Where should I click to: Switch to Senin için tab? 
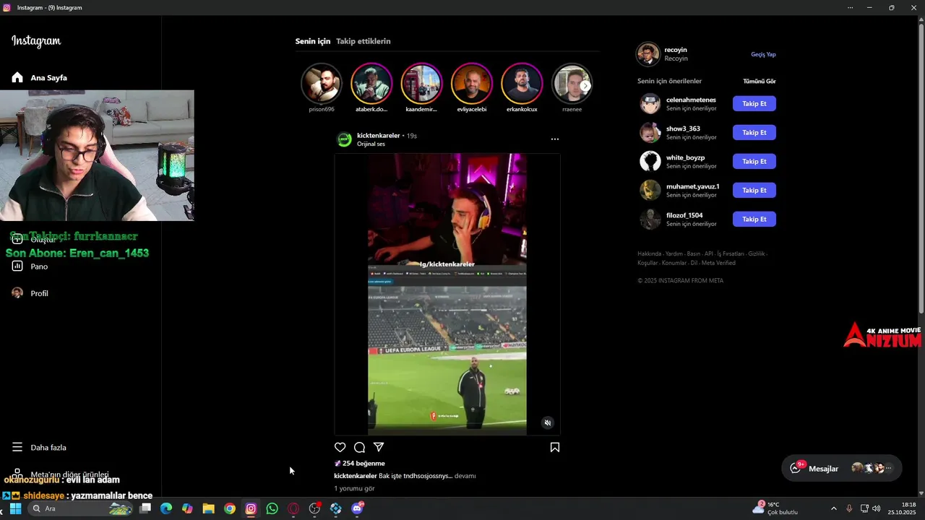(313, 41)
